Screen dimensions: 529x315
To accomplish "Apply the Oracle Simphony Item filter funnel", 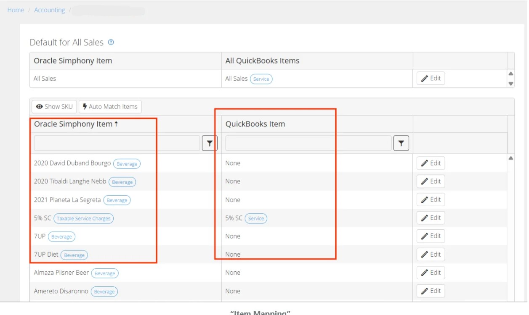I will click(209, 143).
